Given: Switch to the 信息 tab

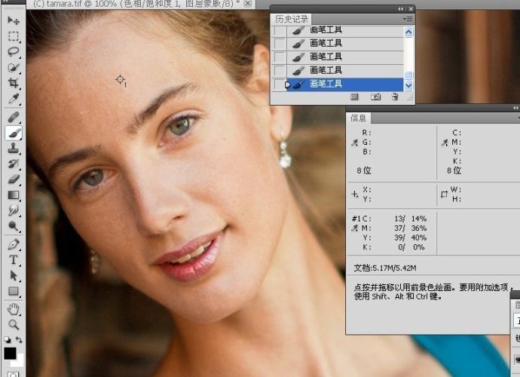Looking at the screenshot, I should pyautogui.click(x=358, y=118).
